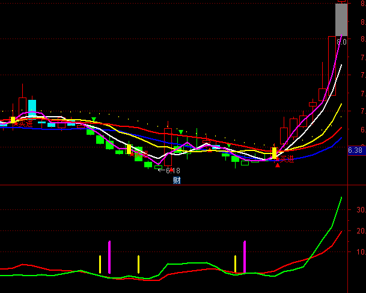Click the green down-triangle marker above 财
This screenshot has width=366, height=293.
coord(180,131)
